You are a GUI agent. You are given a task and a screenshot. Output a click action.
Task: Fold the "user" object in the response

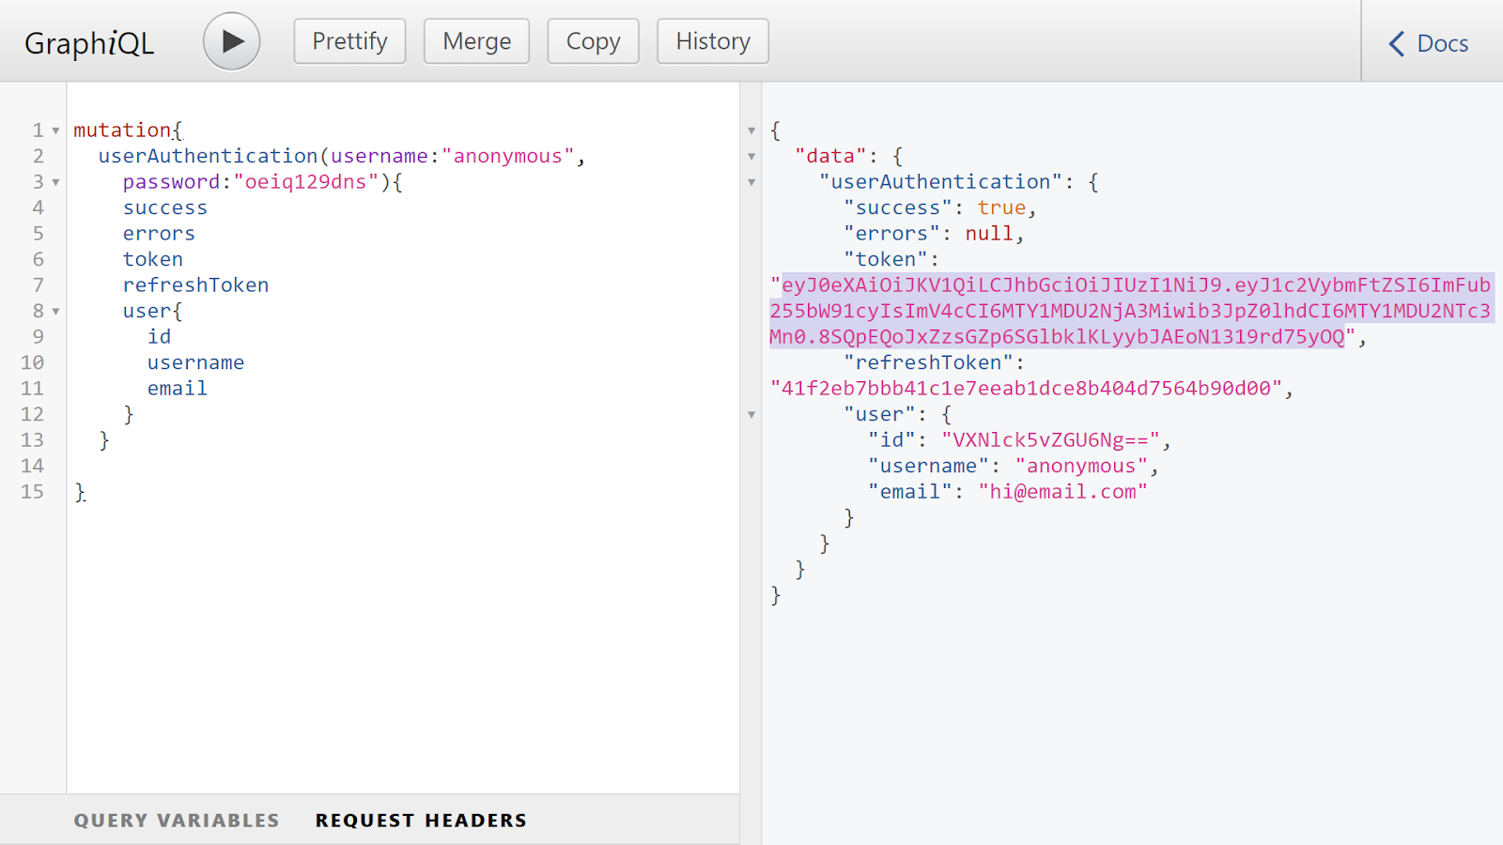pos(751,414)
